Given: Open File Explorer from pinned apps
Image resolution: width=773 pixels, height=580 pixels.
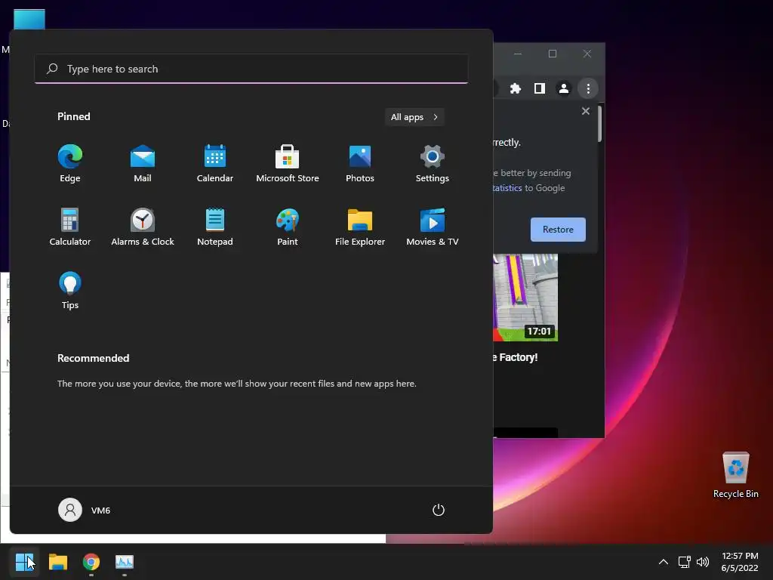Looking at the screenshot, I should point(360,227).
